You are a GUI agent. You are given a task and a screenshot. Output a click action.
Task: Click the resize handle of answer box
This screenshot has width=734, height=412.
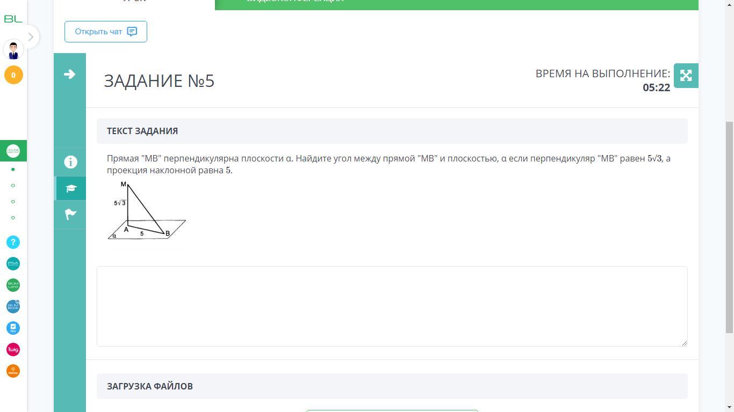684,343
